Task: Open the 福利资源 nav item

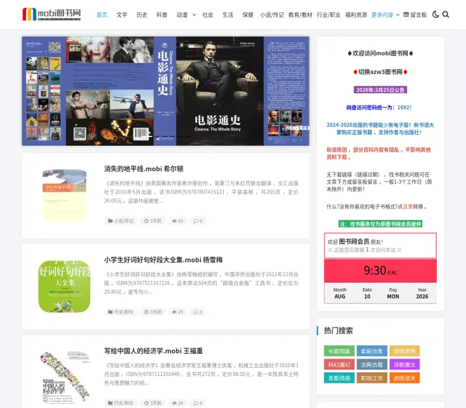Action: [356, 15]
